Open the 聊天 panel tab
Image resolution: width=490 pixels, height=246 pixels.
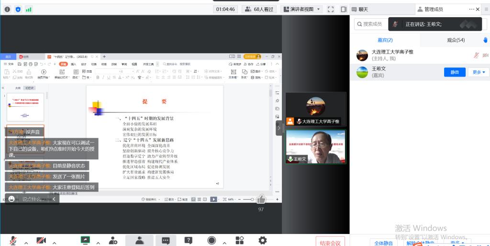point(363,9)
